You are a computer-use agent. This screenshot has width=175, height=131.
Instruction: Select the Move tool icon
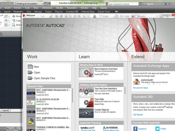pyautogui.click(x=14, y=16)
